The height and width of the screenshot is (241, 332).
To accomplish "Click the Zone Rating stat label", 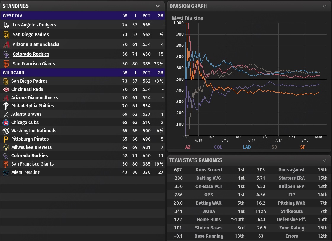I will pos(291,228).
